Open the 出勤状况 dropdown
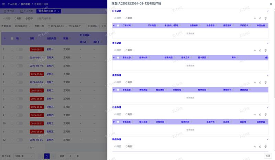Viewport: 275px width, 160px height. coord(103,26)
